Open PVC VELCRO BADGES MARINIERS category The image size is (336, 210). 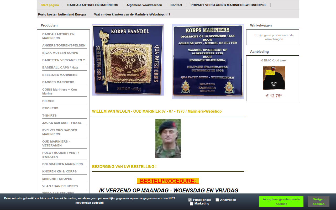pyautogui.click(x=64, y=132)
